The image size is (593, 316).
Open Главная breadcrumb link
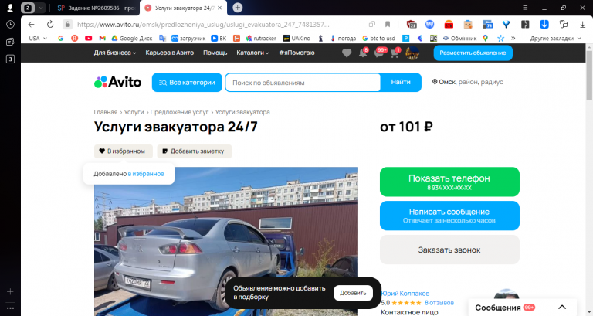click(106, 112)
